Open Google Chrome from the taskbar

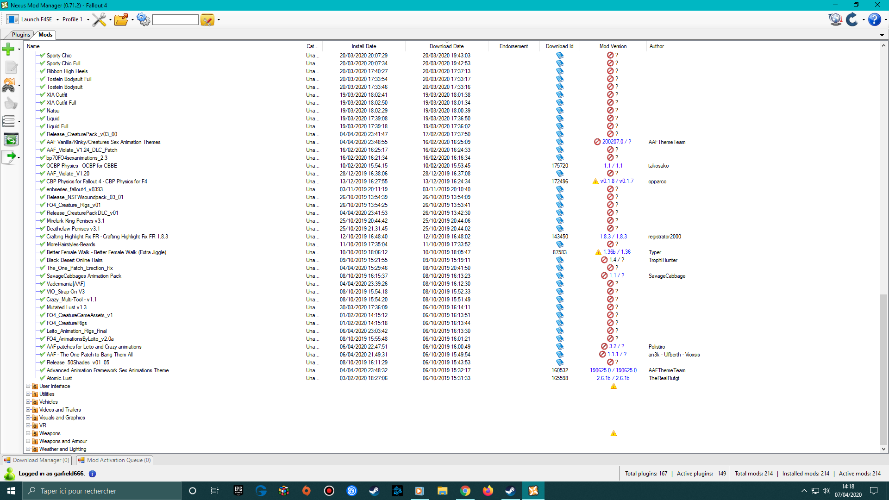click(x=465, y=491)
